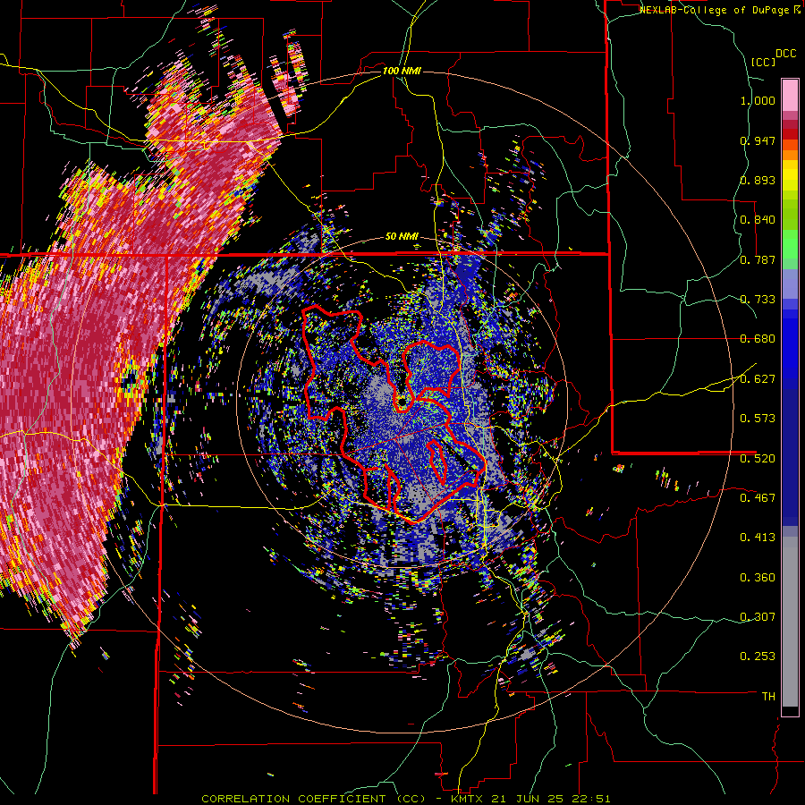Click the 50 NMI range ring label
Screen dimensions: 805x805
pos(402,237)
